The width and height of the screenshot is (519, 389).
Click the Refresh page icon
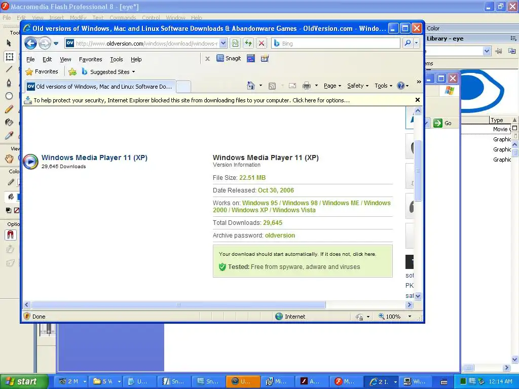pos(248,44)
